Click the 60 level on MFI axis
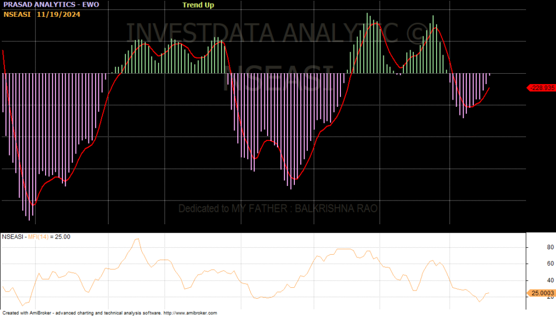556x316 pixels. point(535,264)
